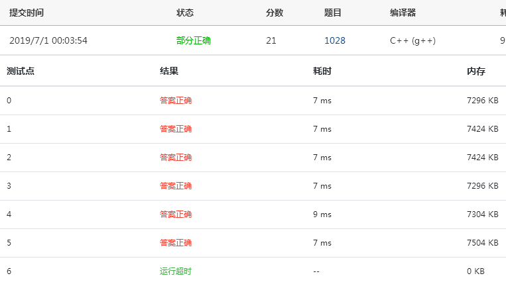Click the score value 21
This screenshot has height=284, width=506.
[271, 40]
